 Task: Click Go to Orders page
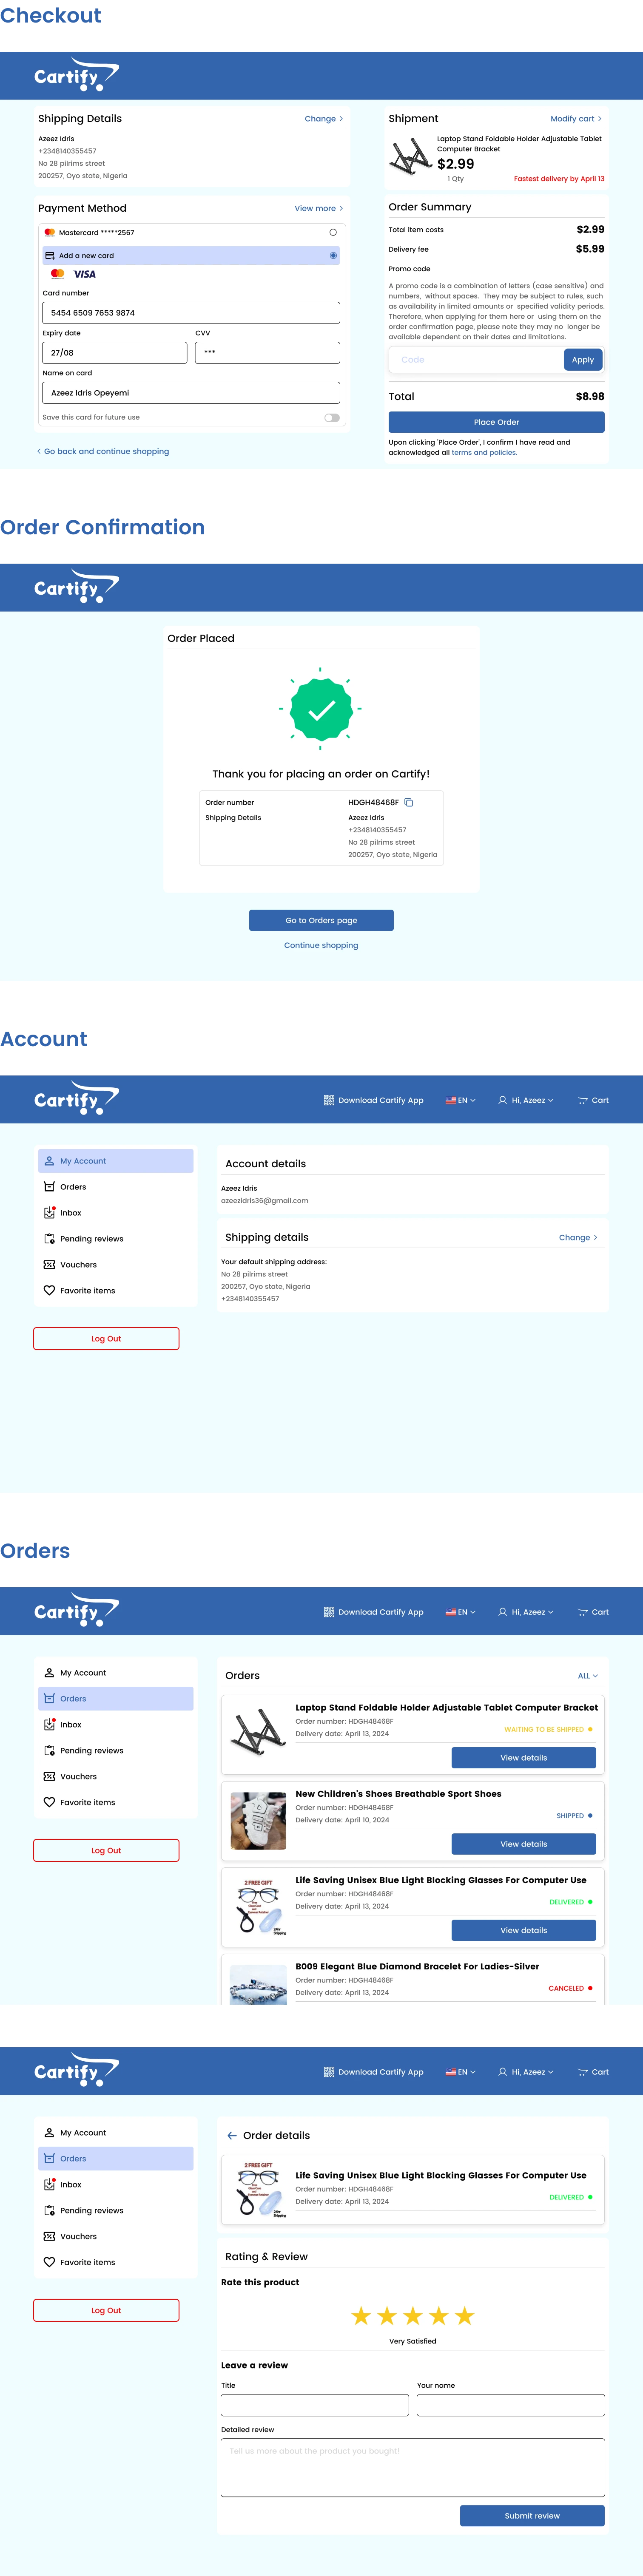coord(321,920)
